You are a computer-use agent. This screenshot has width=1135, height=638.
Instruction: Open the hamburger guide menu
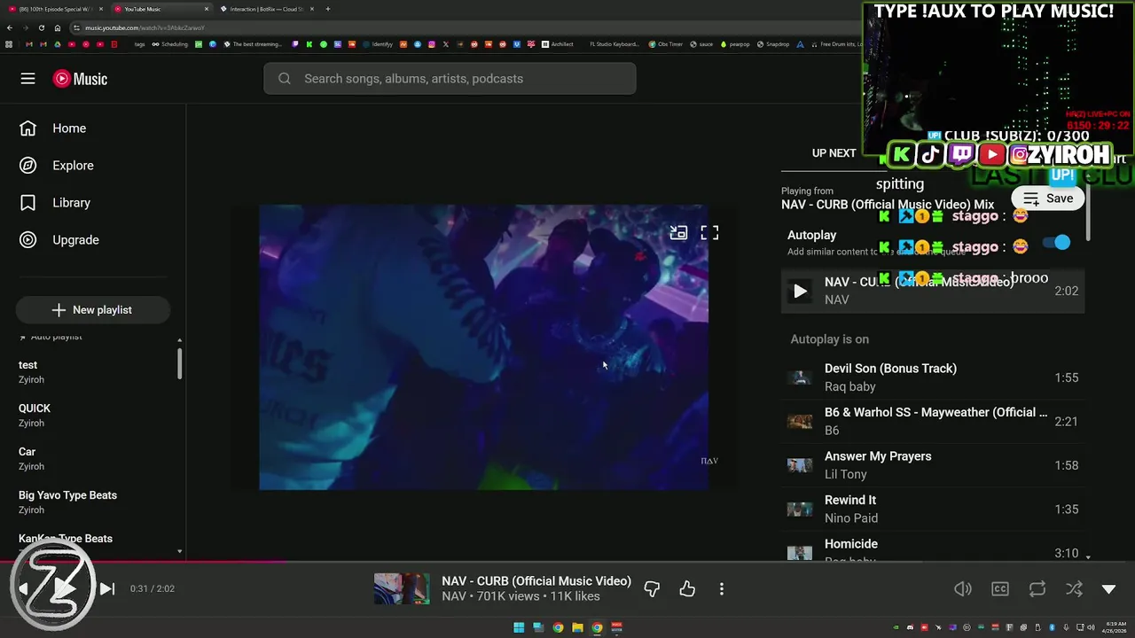28,79
